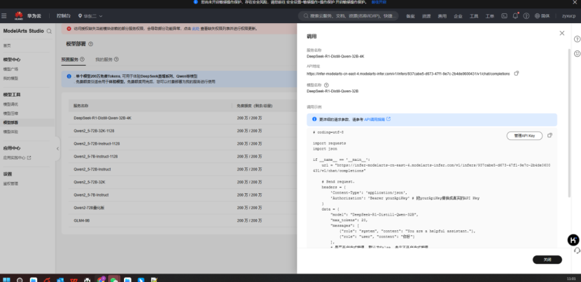581x282 pixels.
Task: Open the 控制台 console link
Action: pos(64,16)
